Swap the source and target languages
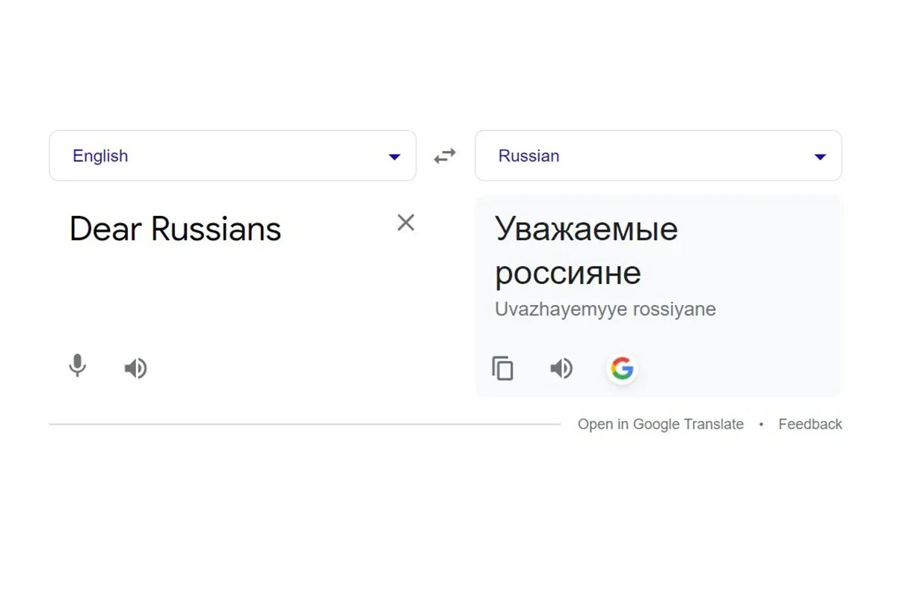This screenshot has width=897, height=598. (x=445, y=156)
